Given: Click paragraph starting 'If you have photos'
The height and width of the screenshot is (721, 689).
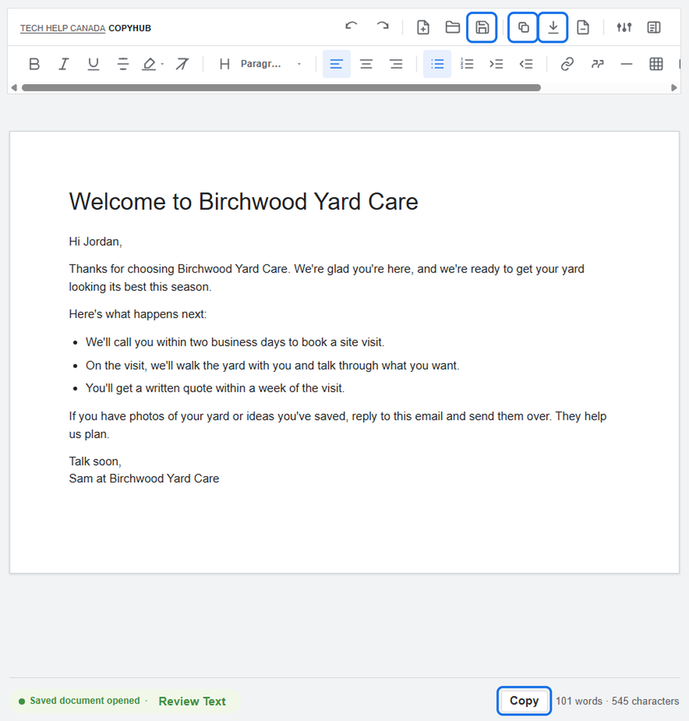Looking at the screenshot, I should [x=337, y=425].
